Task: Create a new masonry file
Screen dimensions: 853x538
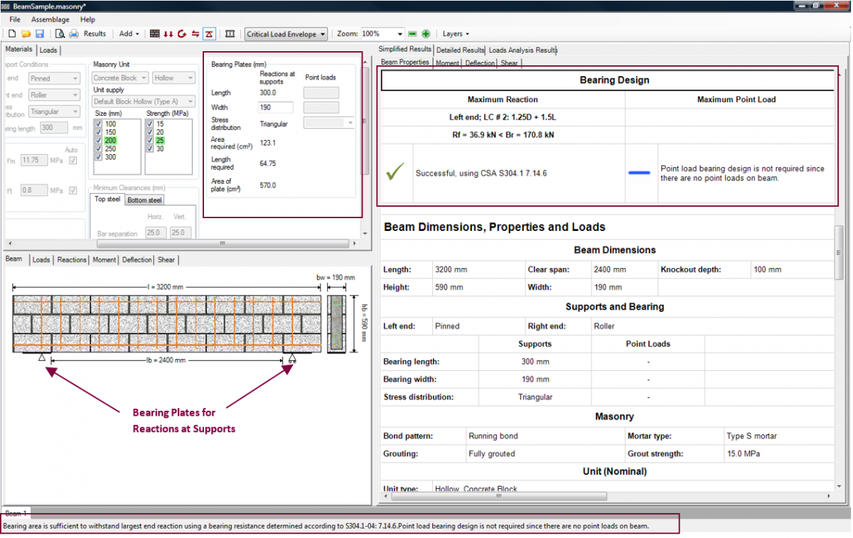Action: 11,33
